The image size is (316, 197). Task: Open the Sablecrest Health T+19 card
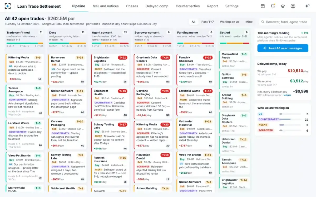110,103
